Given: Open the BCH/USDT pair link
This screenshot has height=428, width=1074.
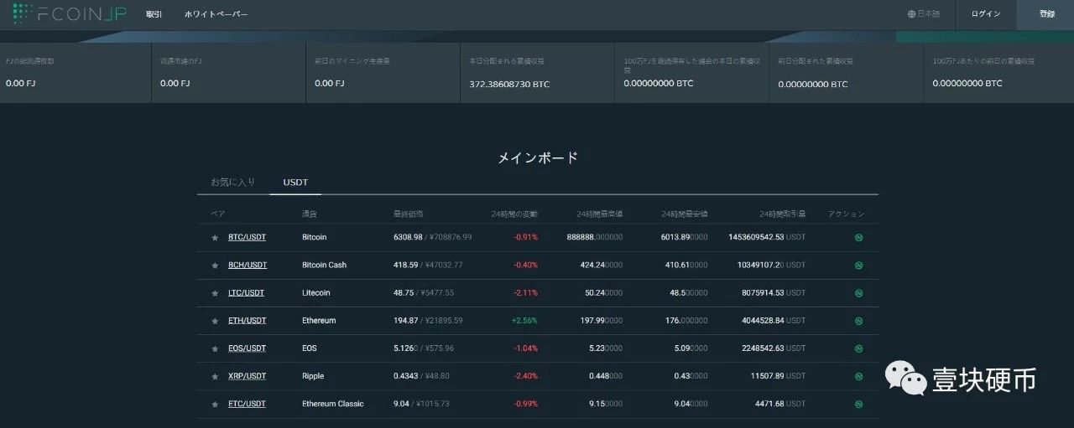Looking at the screenshot, I should click(x=248, y=265).
